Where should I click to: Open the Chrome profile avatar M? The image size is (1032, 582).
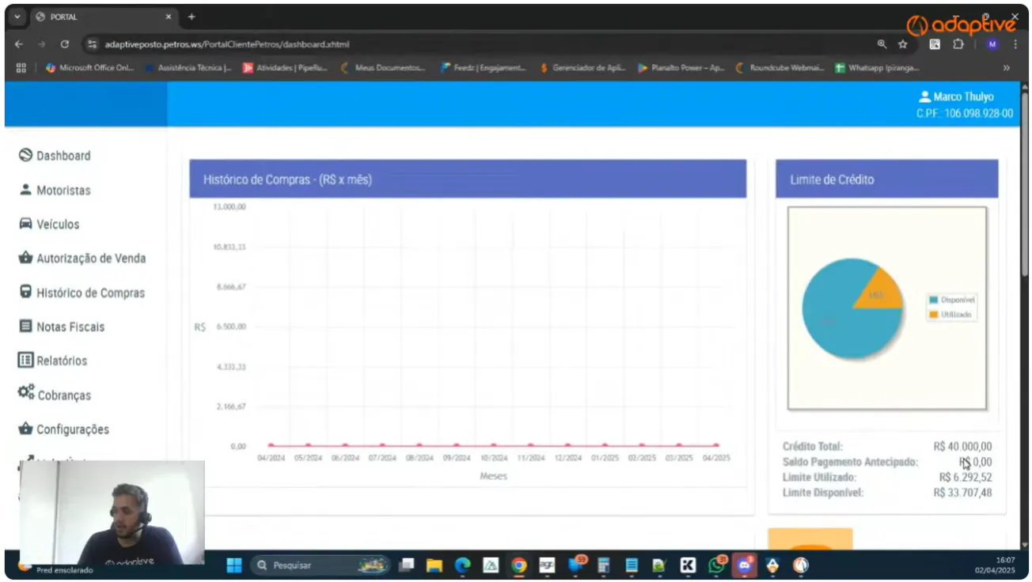(x=992, y=44)
